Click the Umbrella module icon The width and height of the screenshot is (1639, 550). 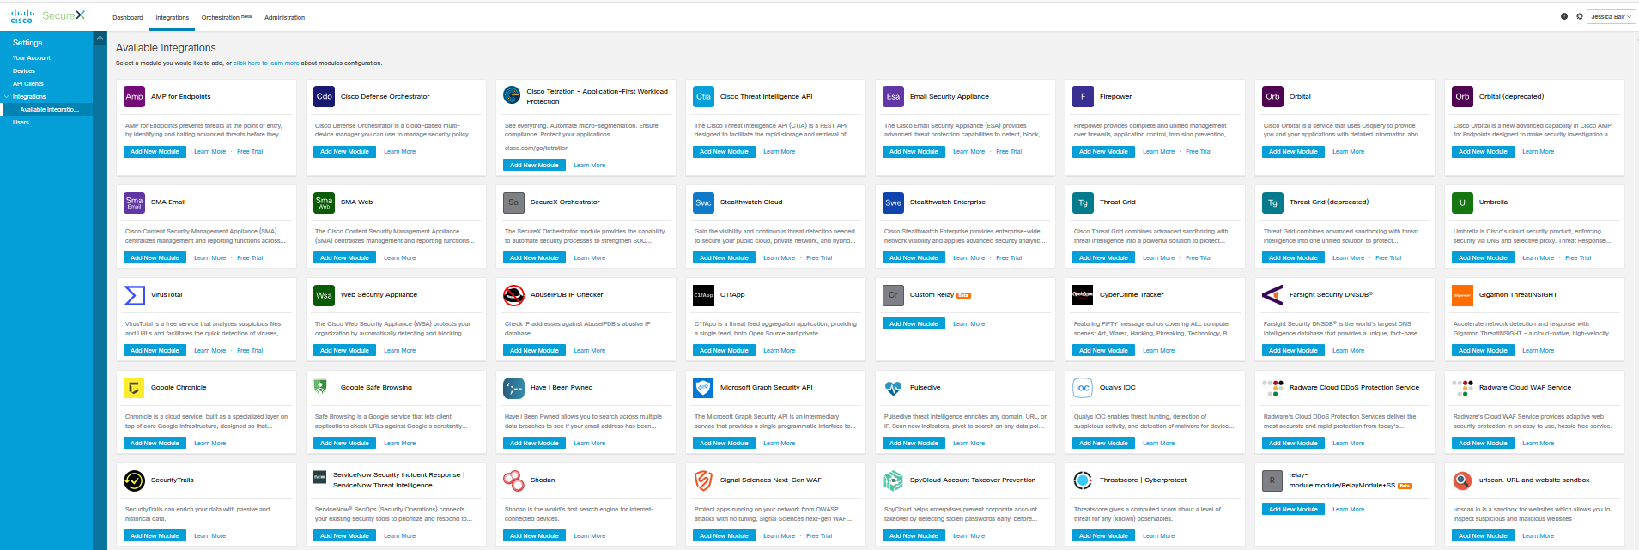click(x=1462, y=202)
